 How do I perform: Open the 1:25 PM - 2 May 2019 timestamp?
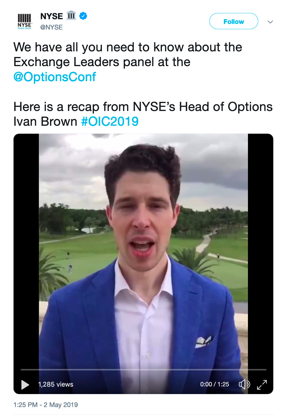(46, 405)
